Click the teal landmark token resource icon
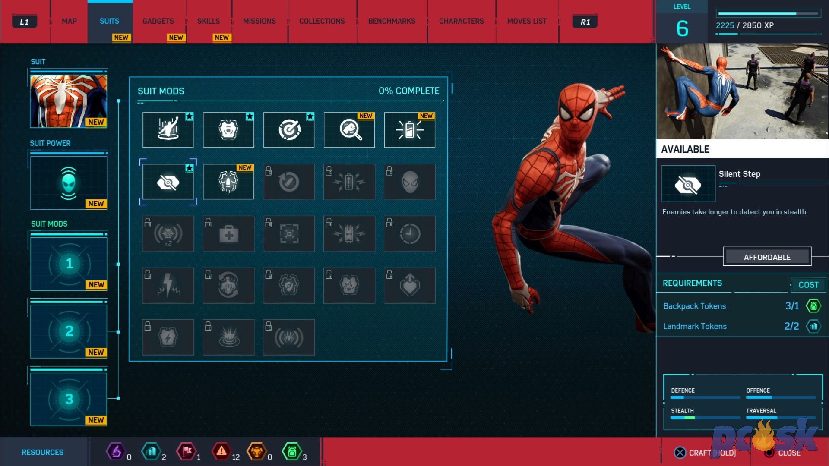The height and width of the screenshot is (466, 829). (x=151, y=452)
